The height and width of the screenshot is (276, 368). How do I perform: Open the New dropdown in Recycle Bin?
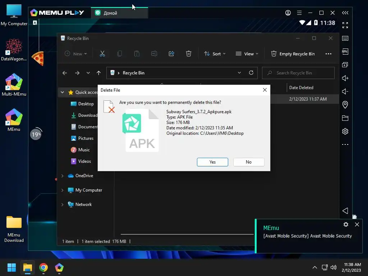76,54
